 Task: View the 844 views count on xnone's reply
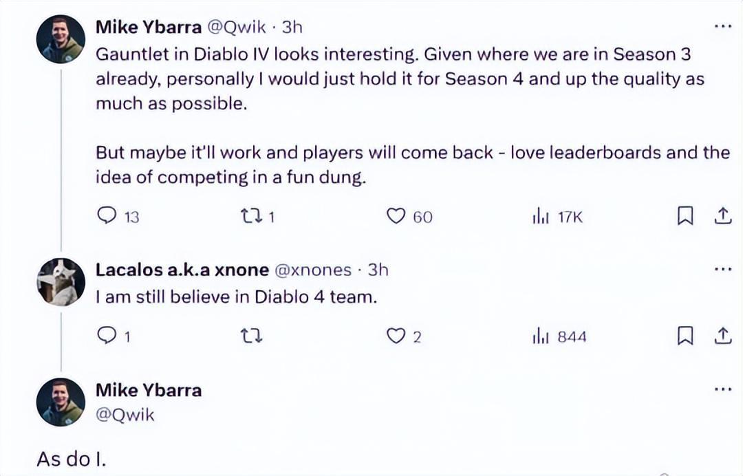tap(560, 336)
